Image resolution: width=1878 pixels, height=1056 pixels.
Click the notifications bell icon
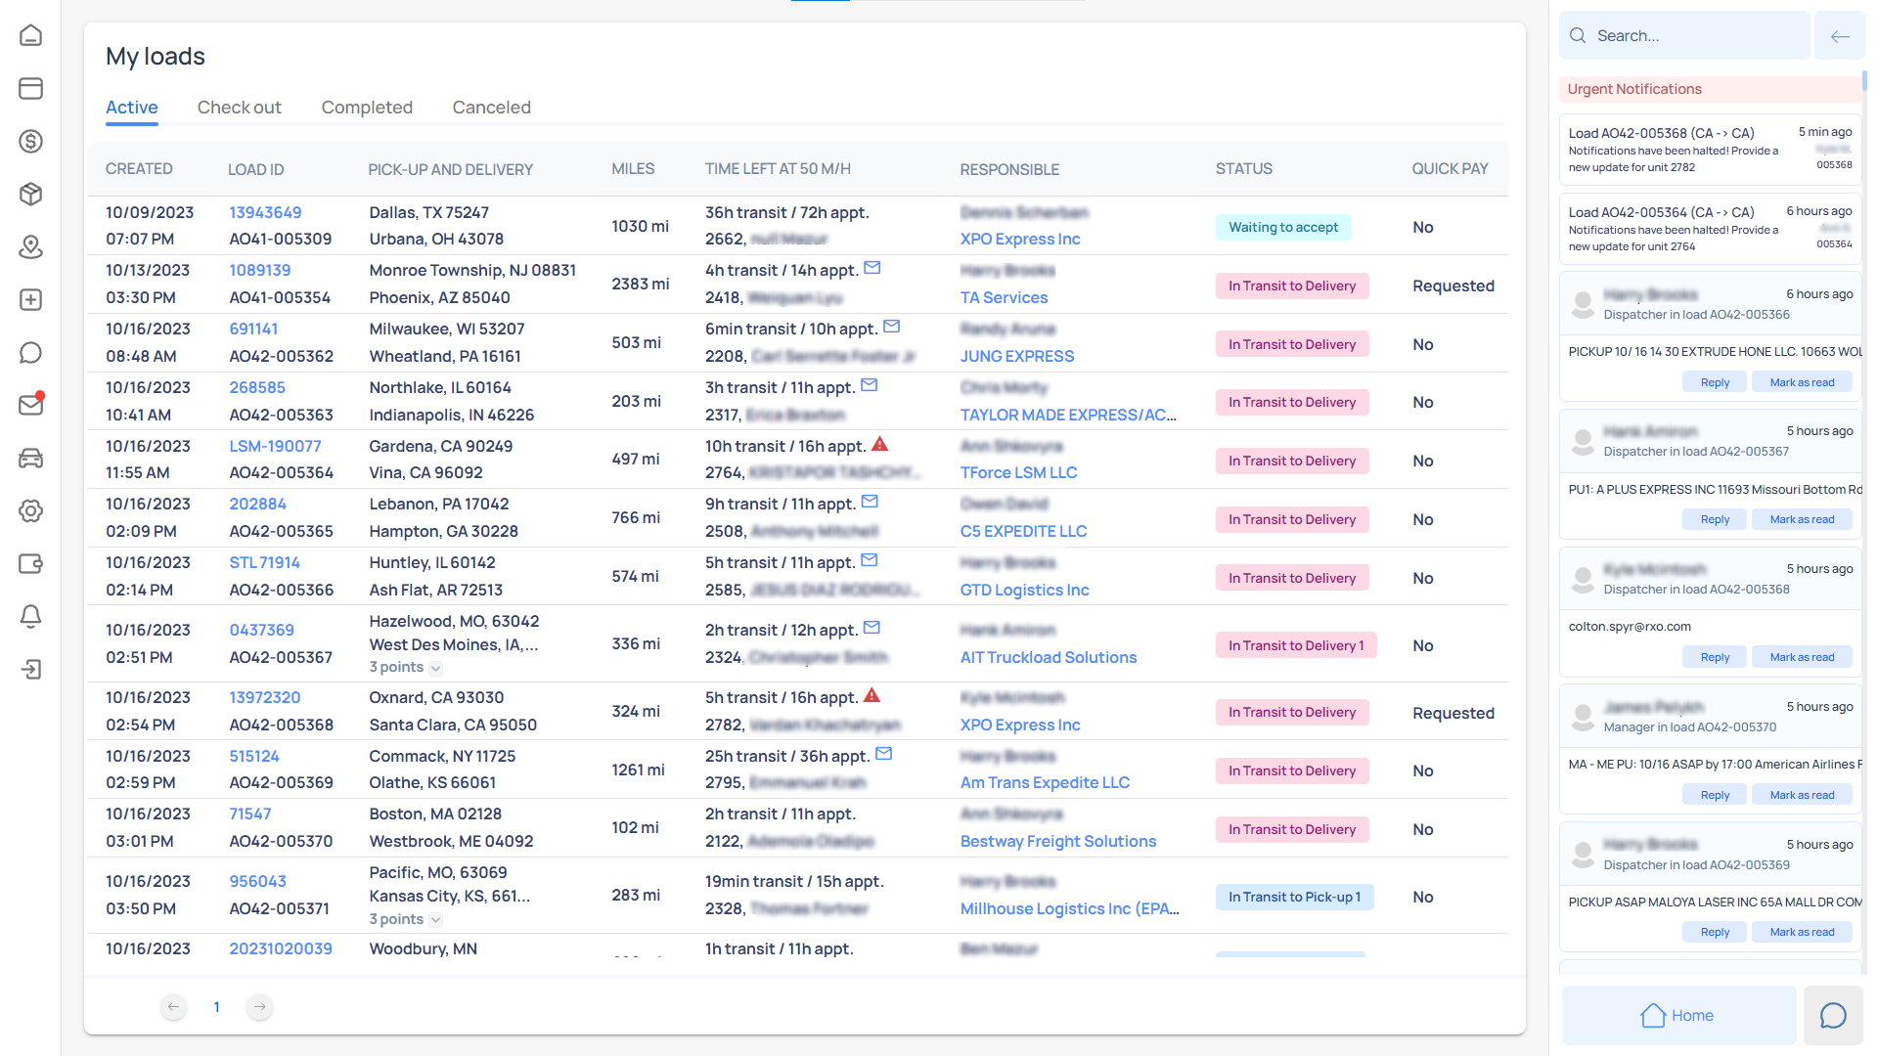[x=31, y=617]
